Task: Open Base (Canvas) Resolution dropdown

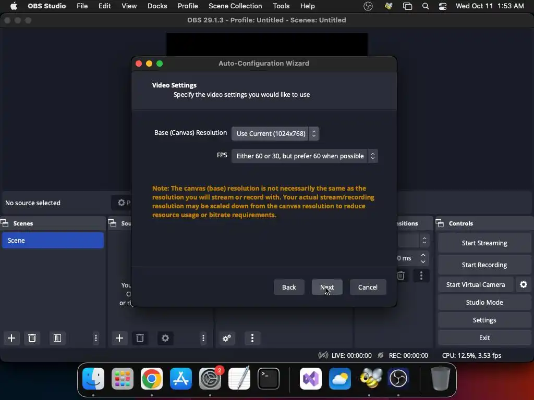Action: pos(275,133)
